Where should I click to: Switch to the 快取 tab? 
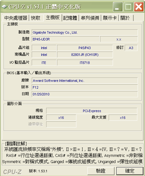tap(36, 18)
